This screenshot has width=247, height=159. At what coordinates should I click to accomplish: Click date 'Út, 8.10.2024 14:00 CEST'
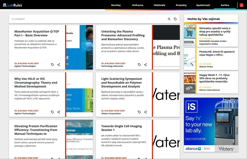(26, 64)
